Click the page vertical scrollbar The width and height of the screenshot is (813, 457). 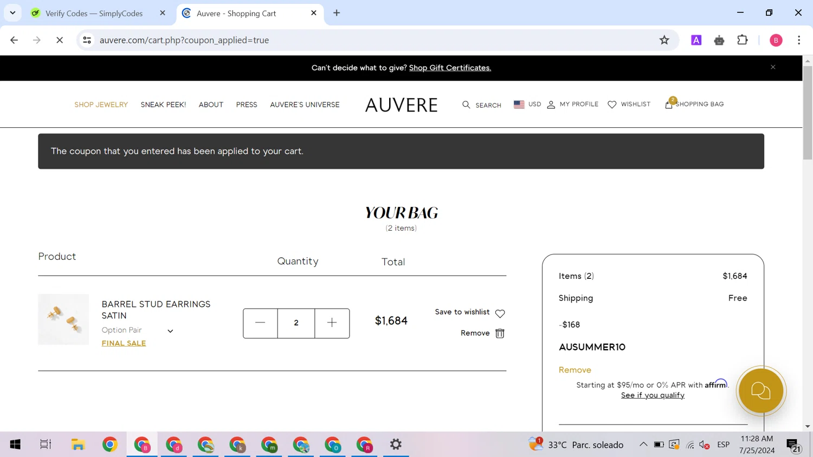pyautogui.click(x=808, y=113)
